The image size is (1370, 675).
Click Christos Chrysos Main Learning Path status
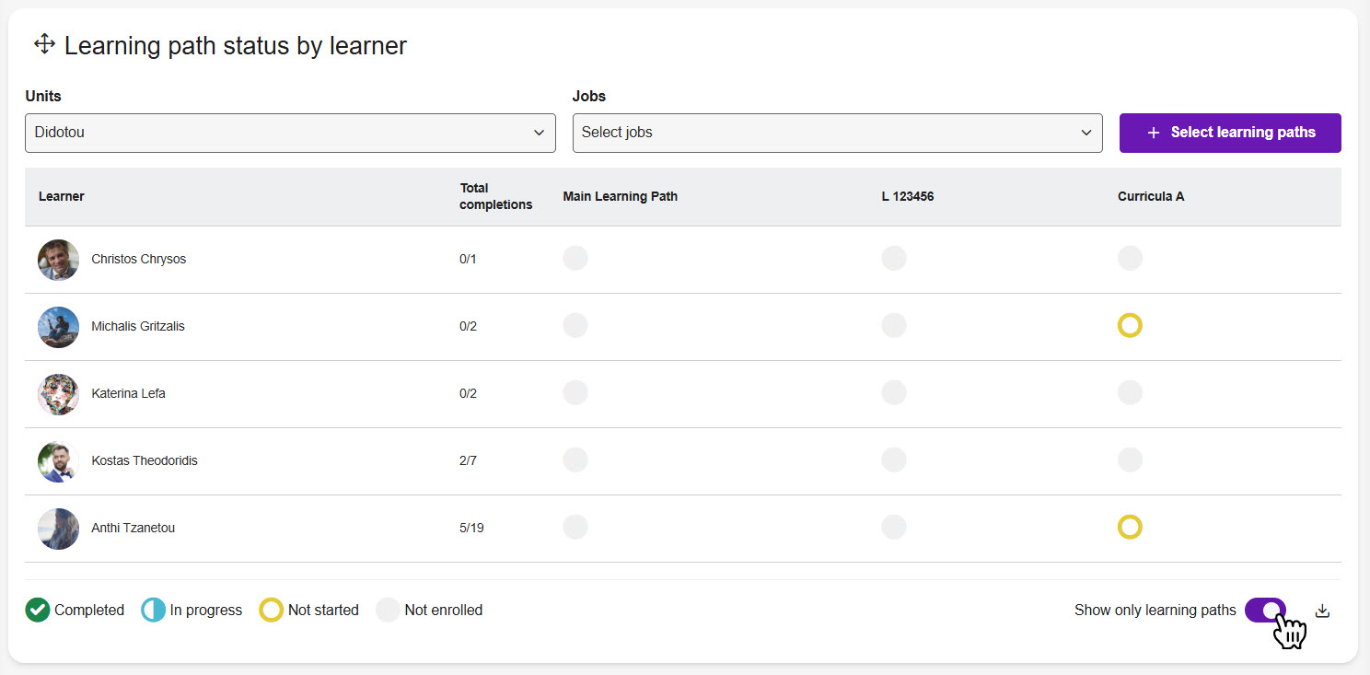(x=575, y=258)
